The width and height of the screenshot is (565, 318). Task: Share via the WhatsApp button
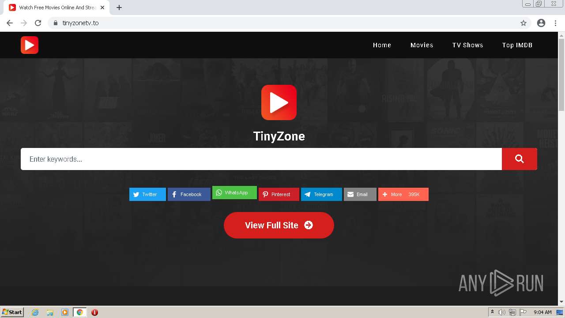(x=234, y=193)
